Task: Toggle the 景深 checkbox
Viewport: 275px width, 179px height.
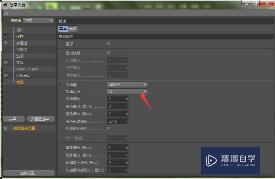Action: pyautogui.click(x=109, y=44)
